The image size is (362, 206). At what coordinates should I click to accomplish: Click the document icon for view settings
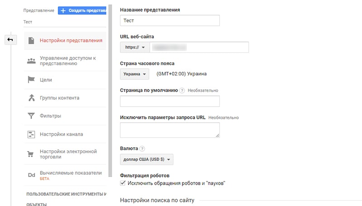31,41
